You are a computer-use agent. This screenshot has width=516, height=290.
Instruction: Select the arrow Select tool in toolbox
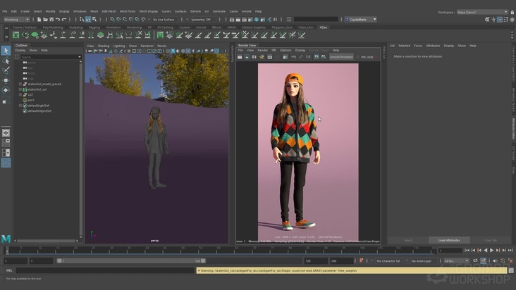6,50
